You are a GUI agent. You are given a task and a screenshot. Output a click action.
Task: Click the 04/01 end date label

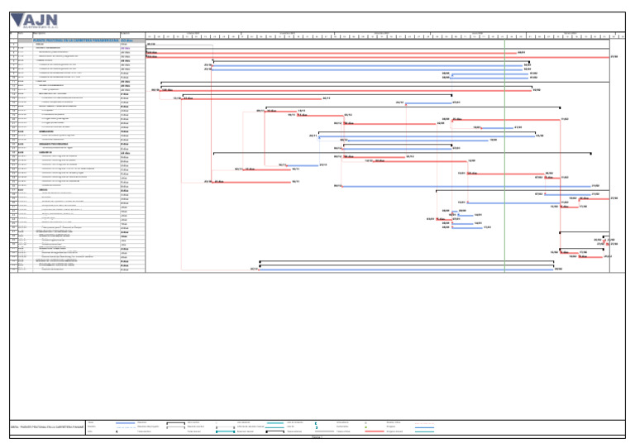521,52
